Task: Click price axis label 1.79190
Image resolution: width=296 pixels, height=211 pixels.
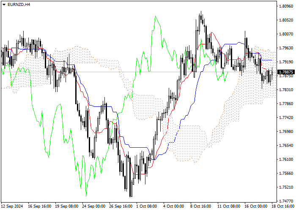Action: click(286, 62)
